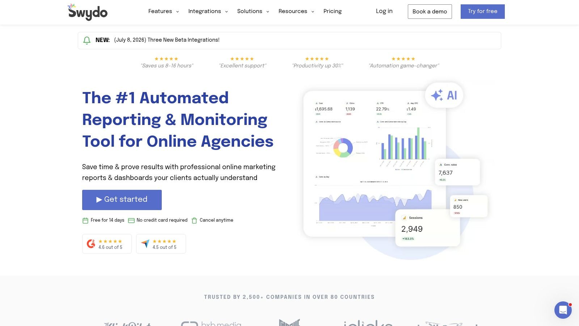The image size is (579, 326).
Task: Click the credit card icon
Action: coord(131,220)
